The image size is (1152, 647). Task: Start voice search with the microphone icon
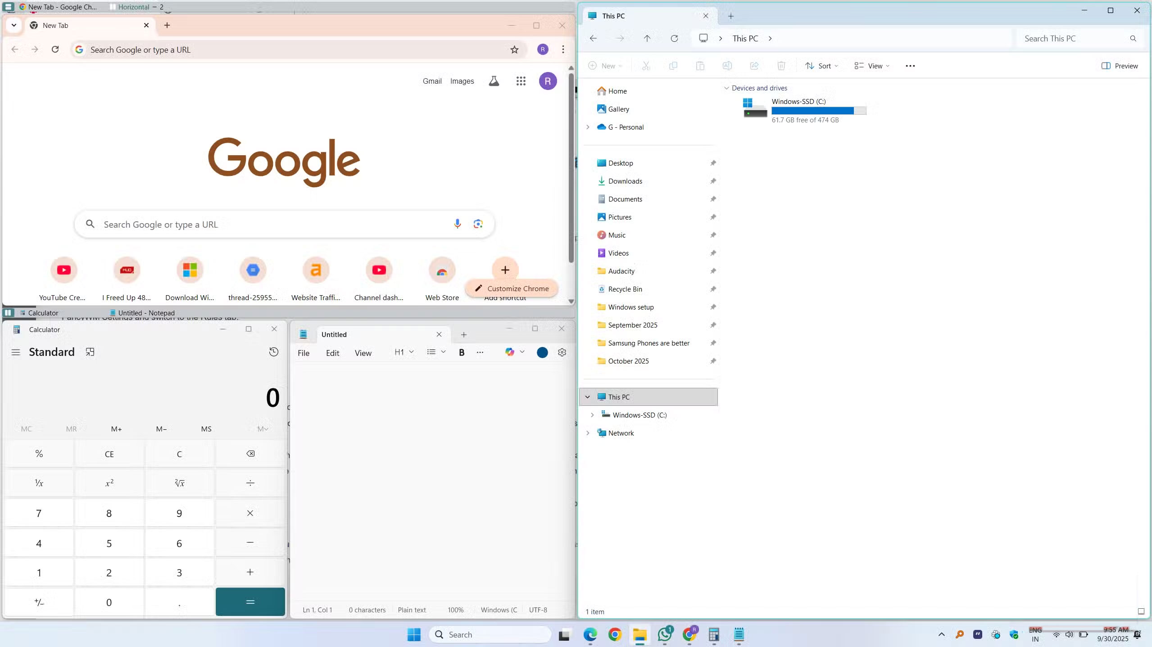pyautogui.click(x=457, y=224)
